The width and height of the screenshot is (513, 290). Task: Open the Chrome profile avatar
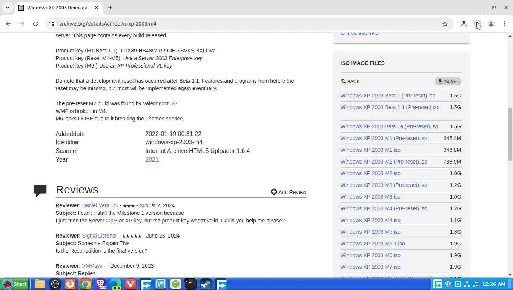pos(491,24)
